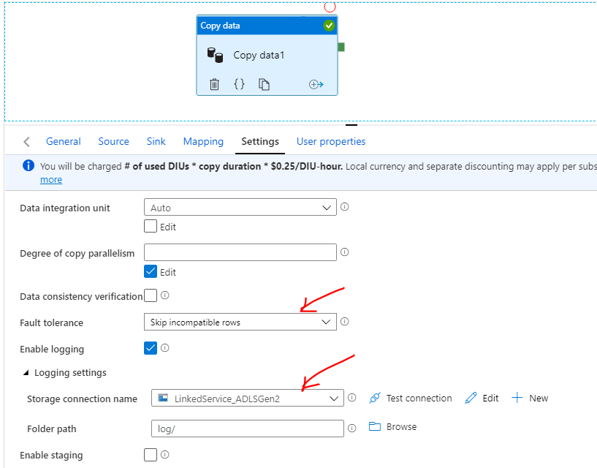Add an output connection from Copy data1

pyautogui.click(x=316, y=84)
